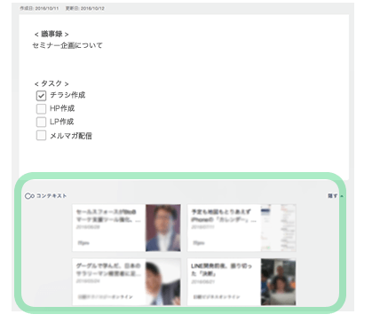The width and height of the screenshot is (372, 322).
Task: Click the 作成日 2016/10/11 date text
Action: pyautogui.click(x=39, y=8)
